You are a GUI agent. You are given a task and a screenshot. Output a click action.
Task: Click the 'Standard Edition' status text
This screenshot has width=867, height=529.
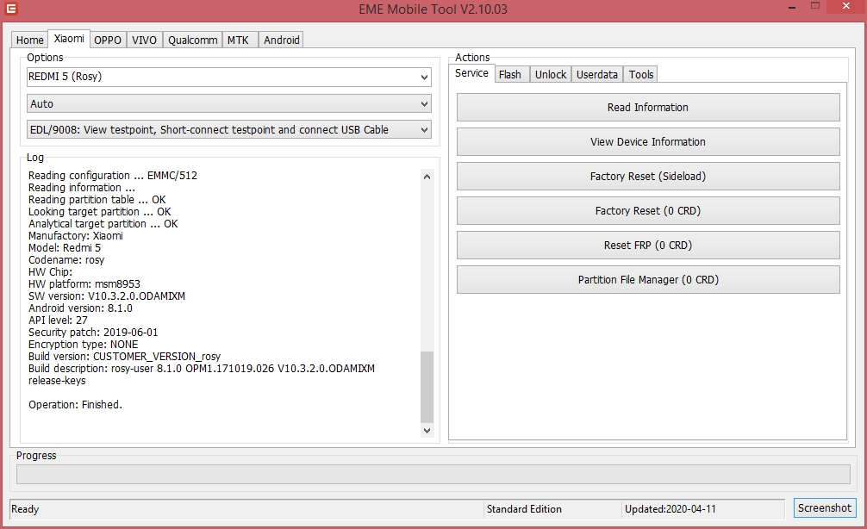click(x=524, y=509)
